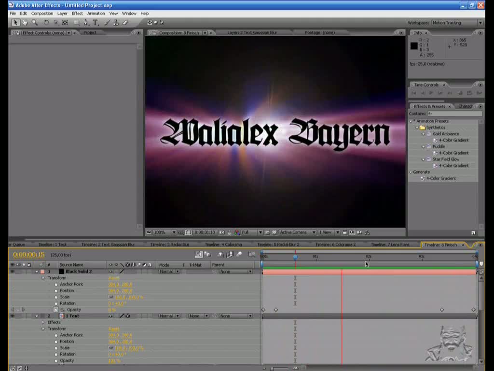Click the Local Axis Mode icon
Screen dimensions: 494x371
point(150,22)
